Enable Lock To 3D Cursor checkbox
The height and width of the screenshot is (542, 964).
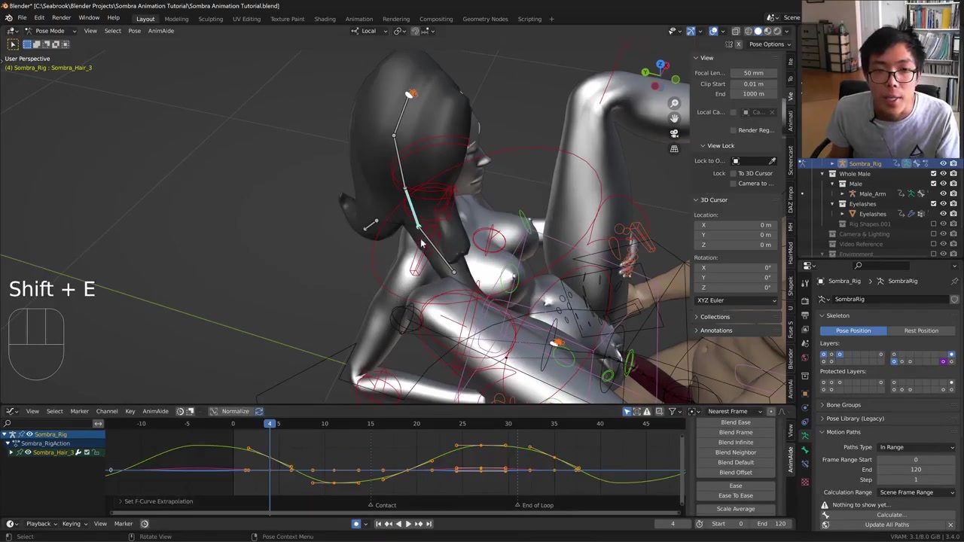733,173
